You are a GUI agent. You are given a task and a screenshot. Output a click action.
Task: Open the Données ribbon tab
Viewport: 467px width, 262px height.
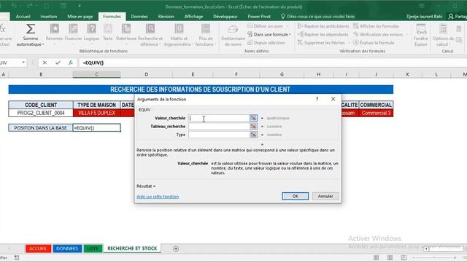(x=139, y=17)
